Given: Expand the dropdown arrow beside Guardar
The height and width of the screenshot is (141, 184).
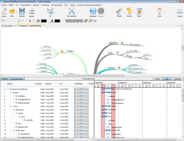Looking at the screenshot, I should [27, 12].
